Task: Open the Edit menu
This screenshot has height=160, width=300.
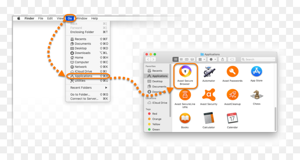Action: (x=50, y=18)
